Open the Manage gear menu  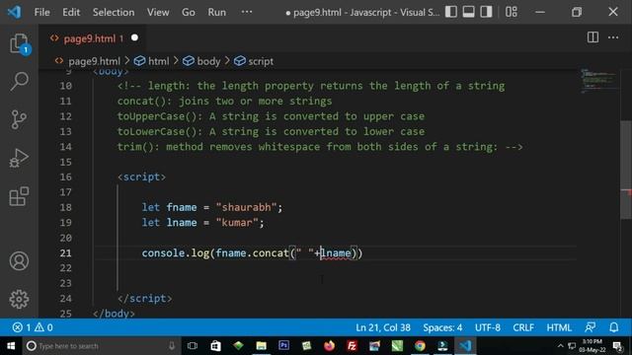19,299
